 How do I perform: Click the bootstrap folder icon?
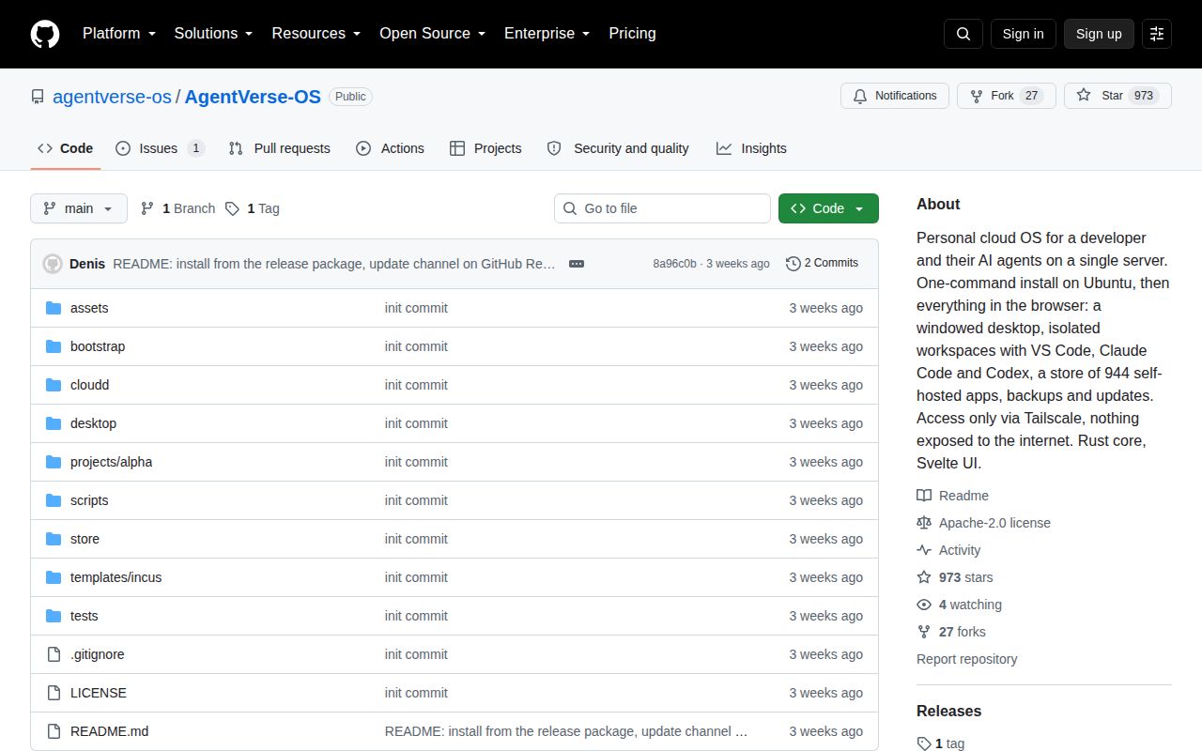coord(54,346)
